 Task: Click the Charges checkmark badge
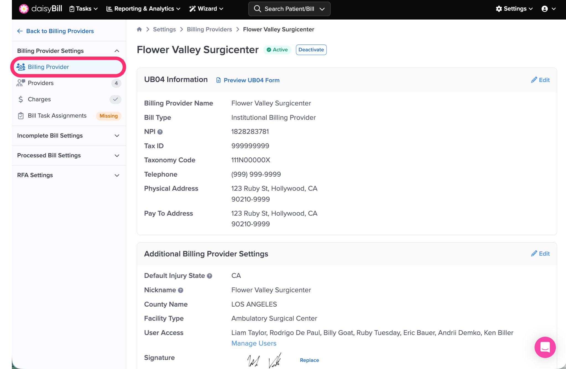tap(116, 99)
